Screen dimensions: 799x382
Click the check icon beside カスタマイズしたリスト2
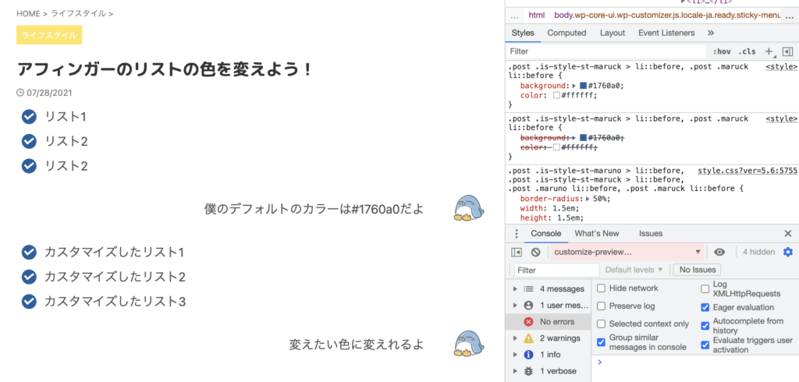(29, 277)
